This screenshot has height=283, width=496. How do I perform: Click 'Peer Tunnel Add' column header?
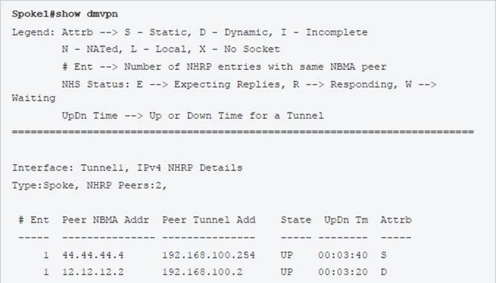click(208, 220)
